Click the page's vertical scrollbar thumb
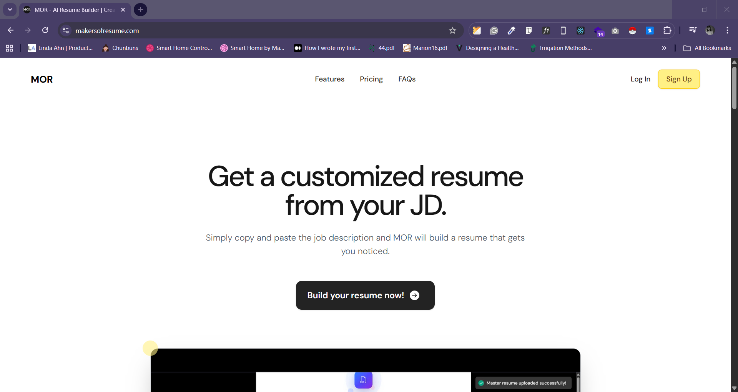This screenshot has width=738, height=392. [x=734, y=88]
